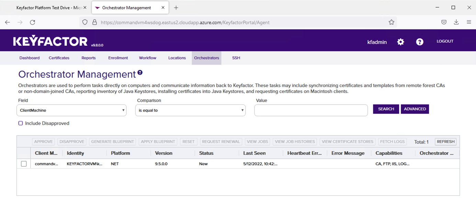Enable the Include Disapproved checkbox
Viewport: 476px width, 200px height.
[21, 123]
